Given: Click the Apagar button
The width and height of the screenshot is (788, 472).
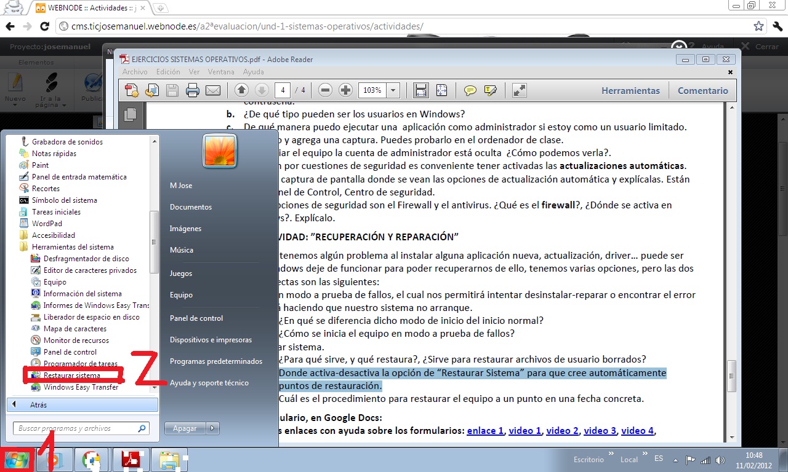Looking at the screenshot, I should [x=185, y=428].
